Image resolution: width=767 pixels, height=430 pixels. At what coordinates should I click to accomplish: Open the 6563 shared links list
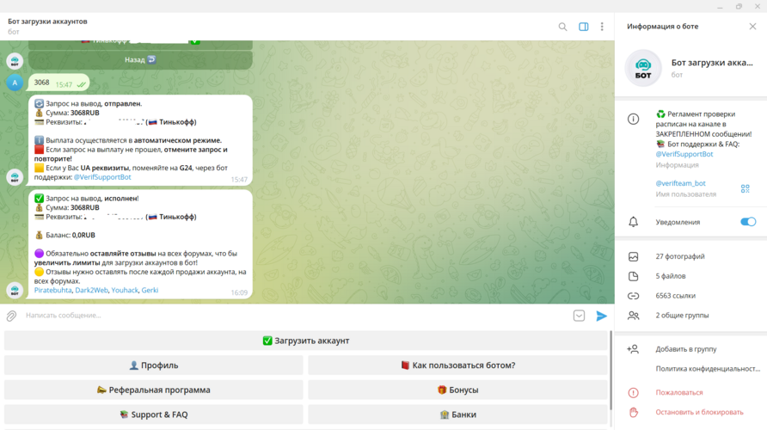click(x=675, y=296)
